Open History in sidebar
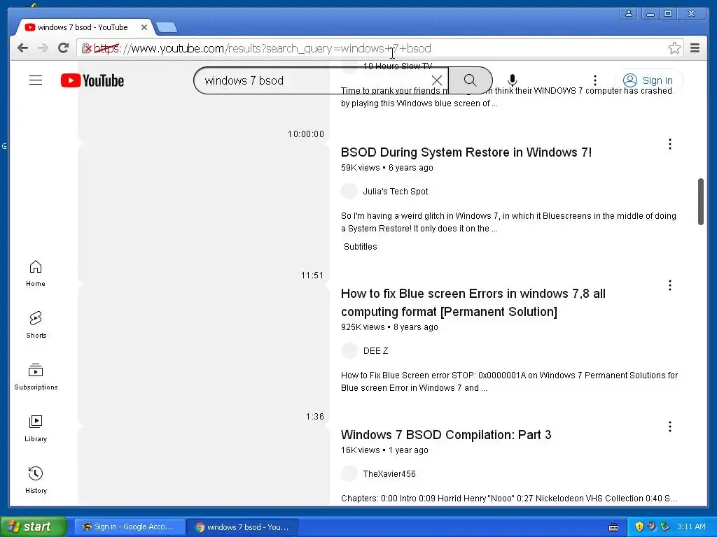The width and height of the screenshot is (717, 537). click(36, 480)
